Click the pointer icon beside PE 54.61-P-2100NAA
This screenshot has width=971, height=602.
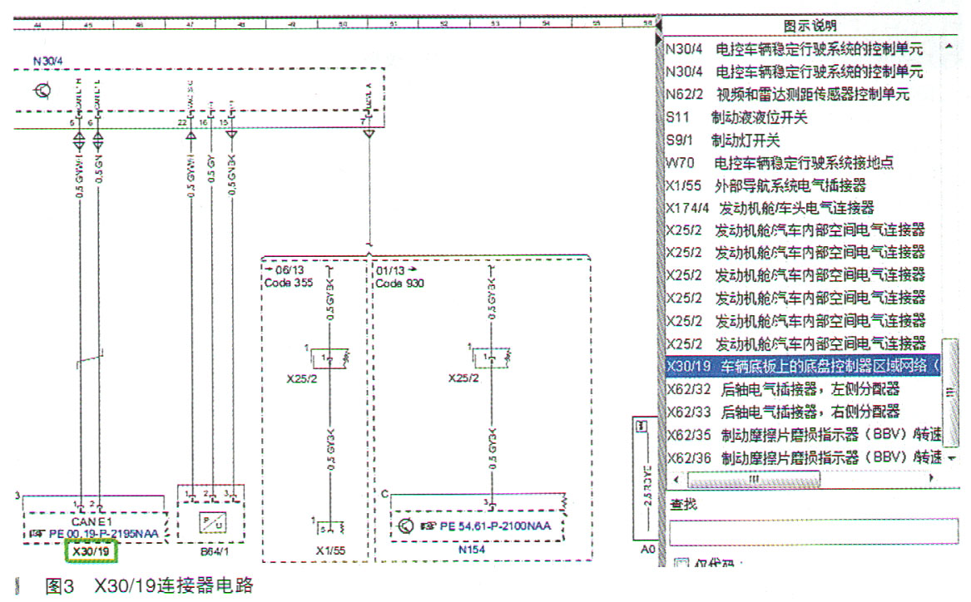[428, 526]
